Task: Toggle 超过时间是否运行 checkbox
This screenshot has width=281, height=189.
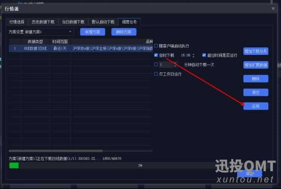Action: (204, 55)
